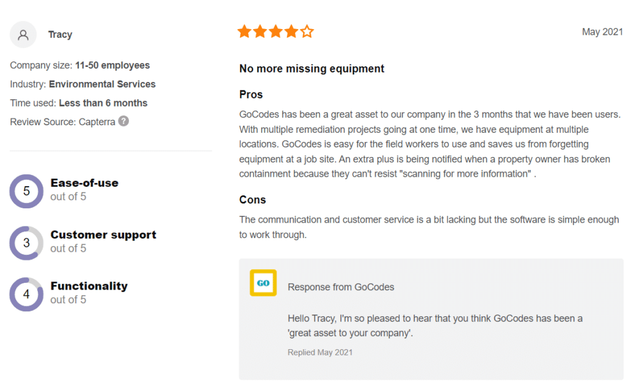635x387 pixels.
Task: Click the May 2021 review date
Action: pos(602,32)
